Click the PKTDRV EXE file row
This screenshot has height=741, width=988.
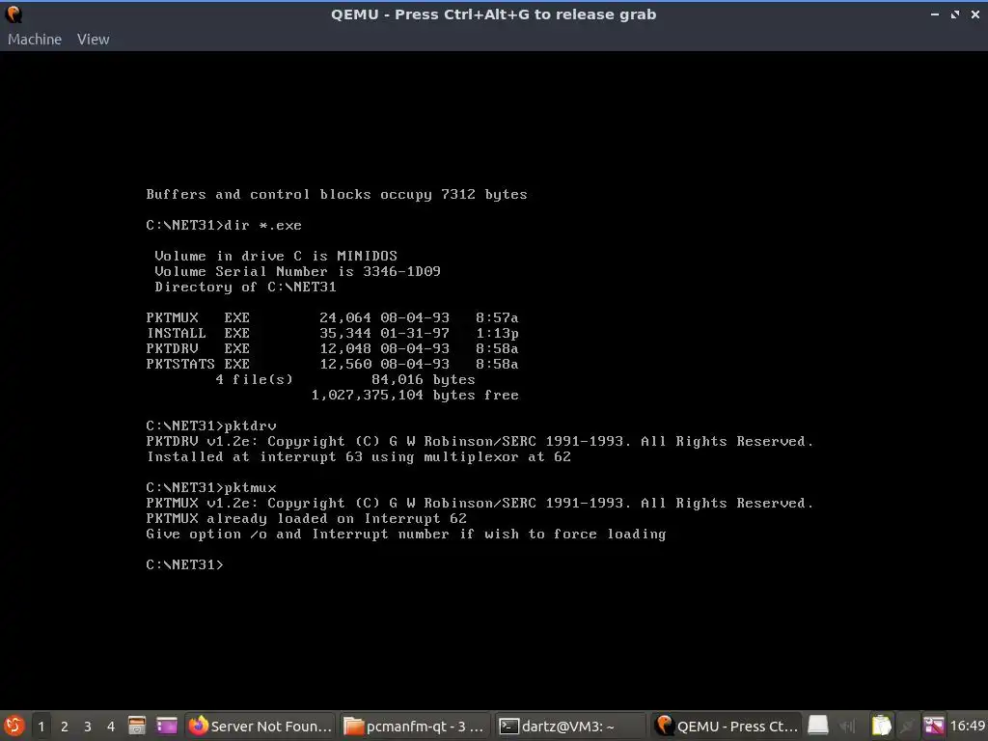[332, 348]
